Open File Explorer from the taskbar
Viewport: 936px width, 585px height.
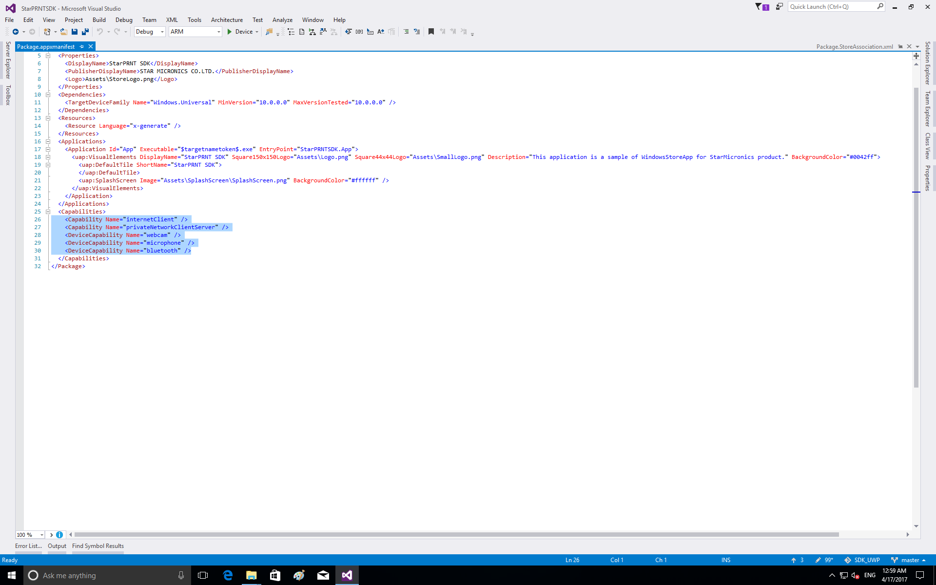(251, 575)
